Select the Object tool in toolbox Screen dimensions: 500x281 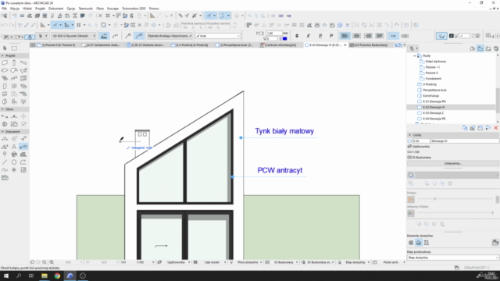[14, 101]
